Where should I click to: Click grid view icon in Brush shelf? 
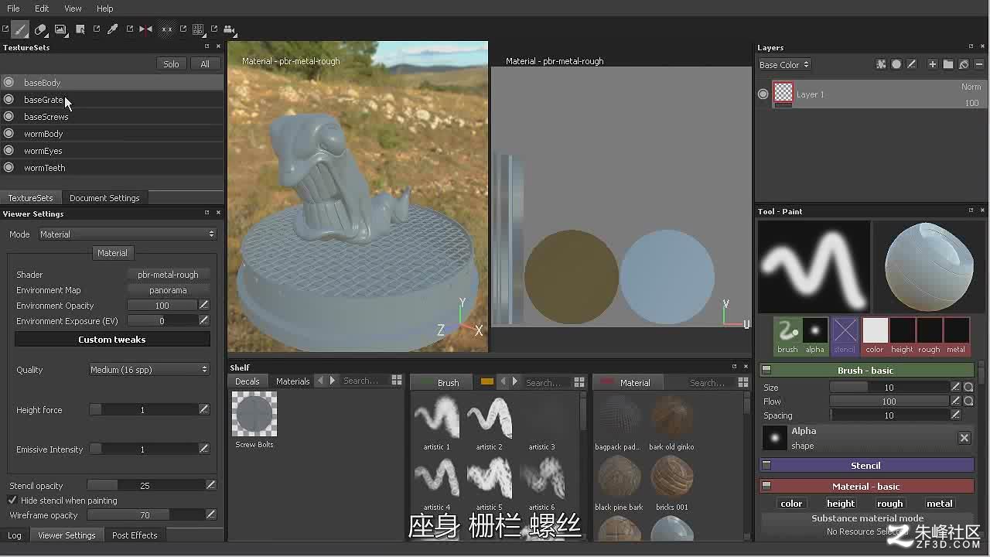579,382
